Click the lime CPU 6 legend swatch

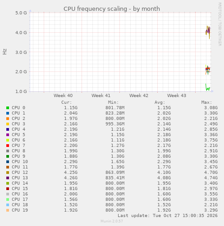[8, 140]
